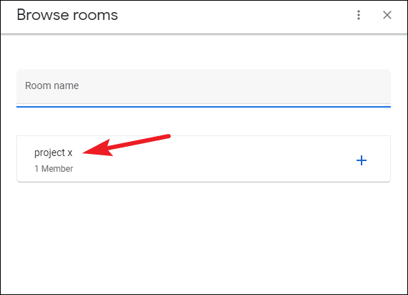The height and width of the screenshot is (295, 408).
Task: Open the three-dot more options menu
Action: 359,15
